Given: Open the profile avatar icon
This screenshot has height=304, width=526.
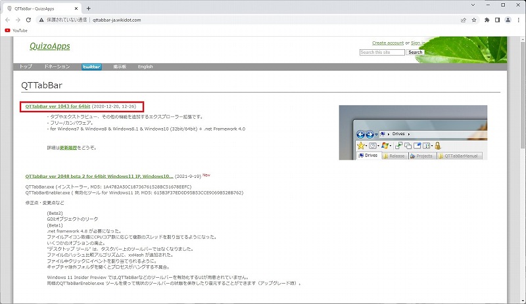Looking at the screenshot, I should (x=508, y=20).
